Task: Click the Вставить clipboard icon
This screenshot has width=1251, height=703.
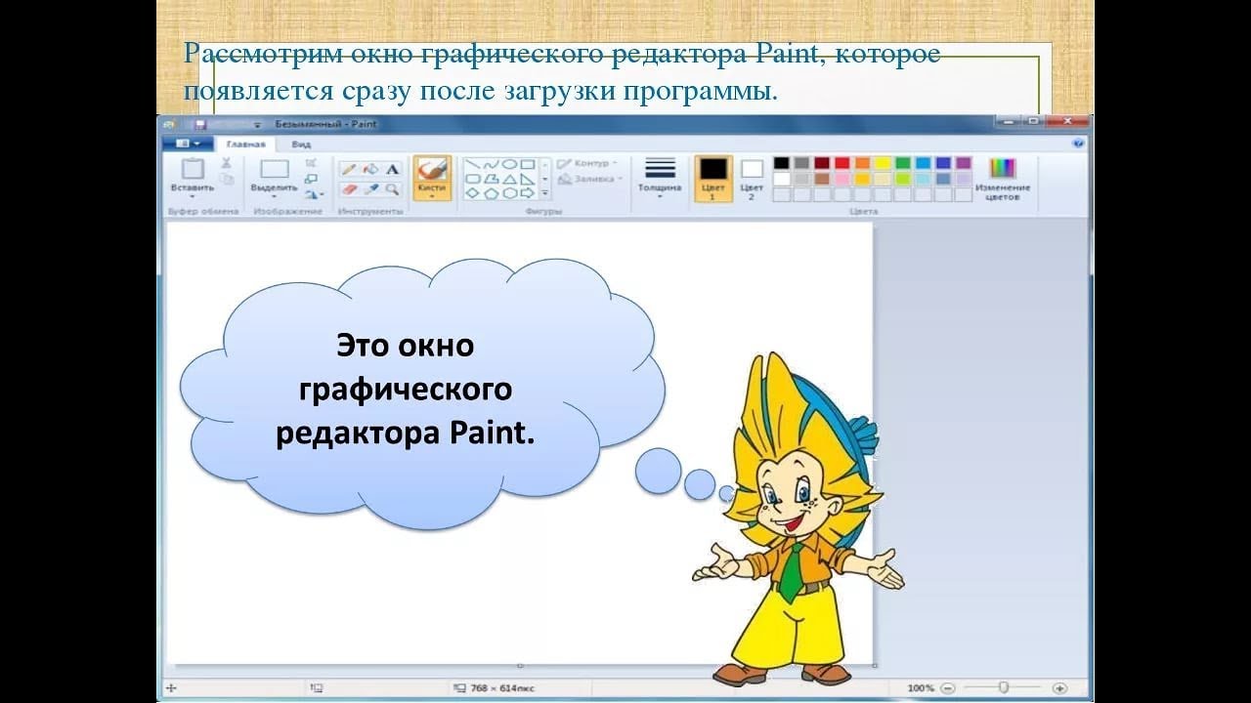Action: tap(193, 168)
